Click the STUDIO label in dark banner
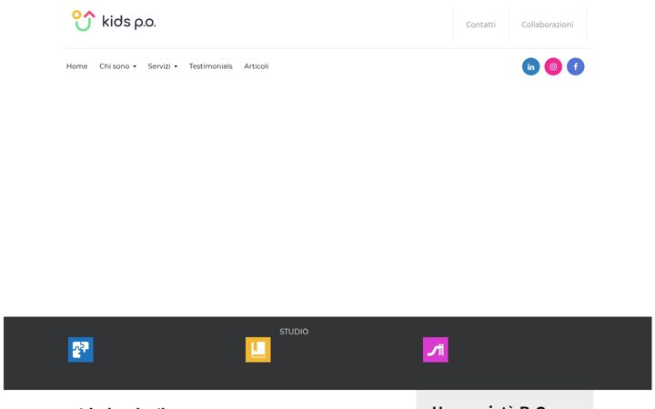This screenshot has height=409, width=655. (x=294, y=332)
